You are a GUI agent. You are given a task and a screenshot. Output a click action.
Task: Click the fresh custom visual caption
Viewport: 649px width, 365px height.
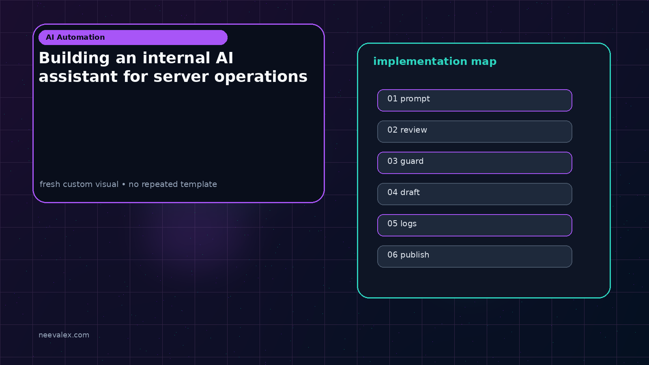(x=128, y=184)
